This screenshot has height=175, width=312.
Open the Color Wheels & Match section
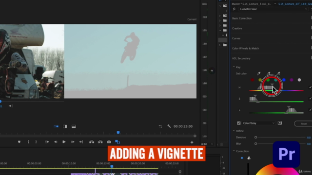tap(246, 49)
